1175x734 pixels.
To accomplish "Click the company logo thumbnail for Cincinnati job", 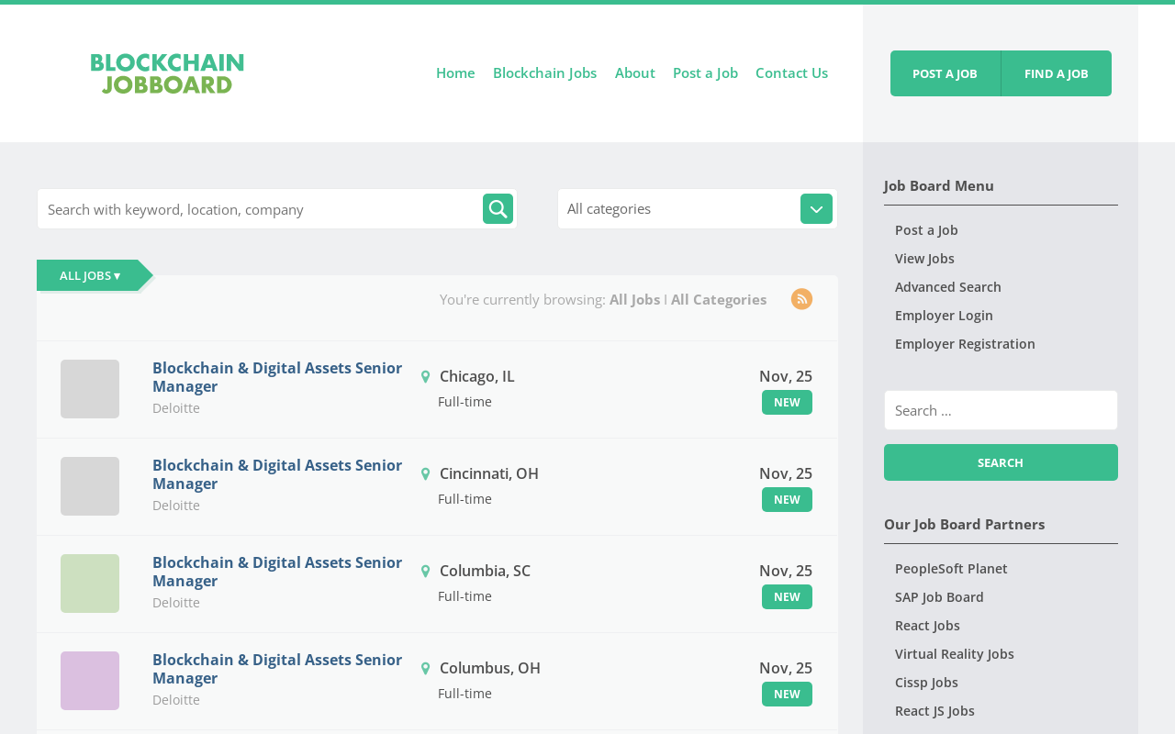I will click(90, 486).
